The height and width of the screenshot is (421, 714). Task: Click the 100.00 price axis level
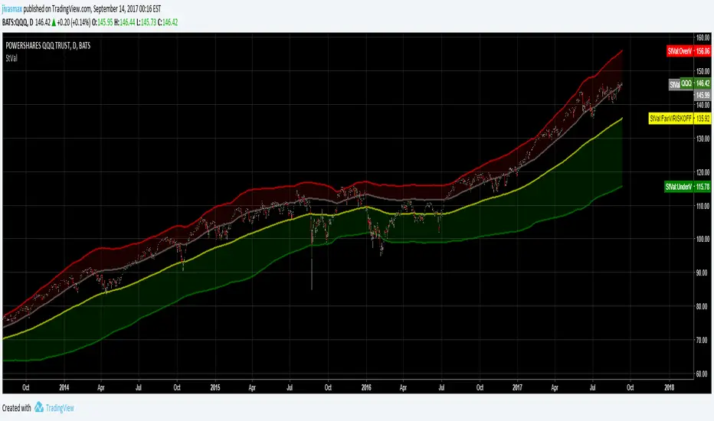tap(703, 239)
